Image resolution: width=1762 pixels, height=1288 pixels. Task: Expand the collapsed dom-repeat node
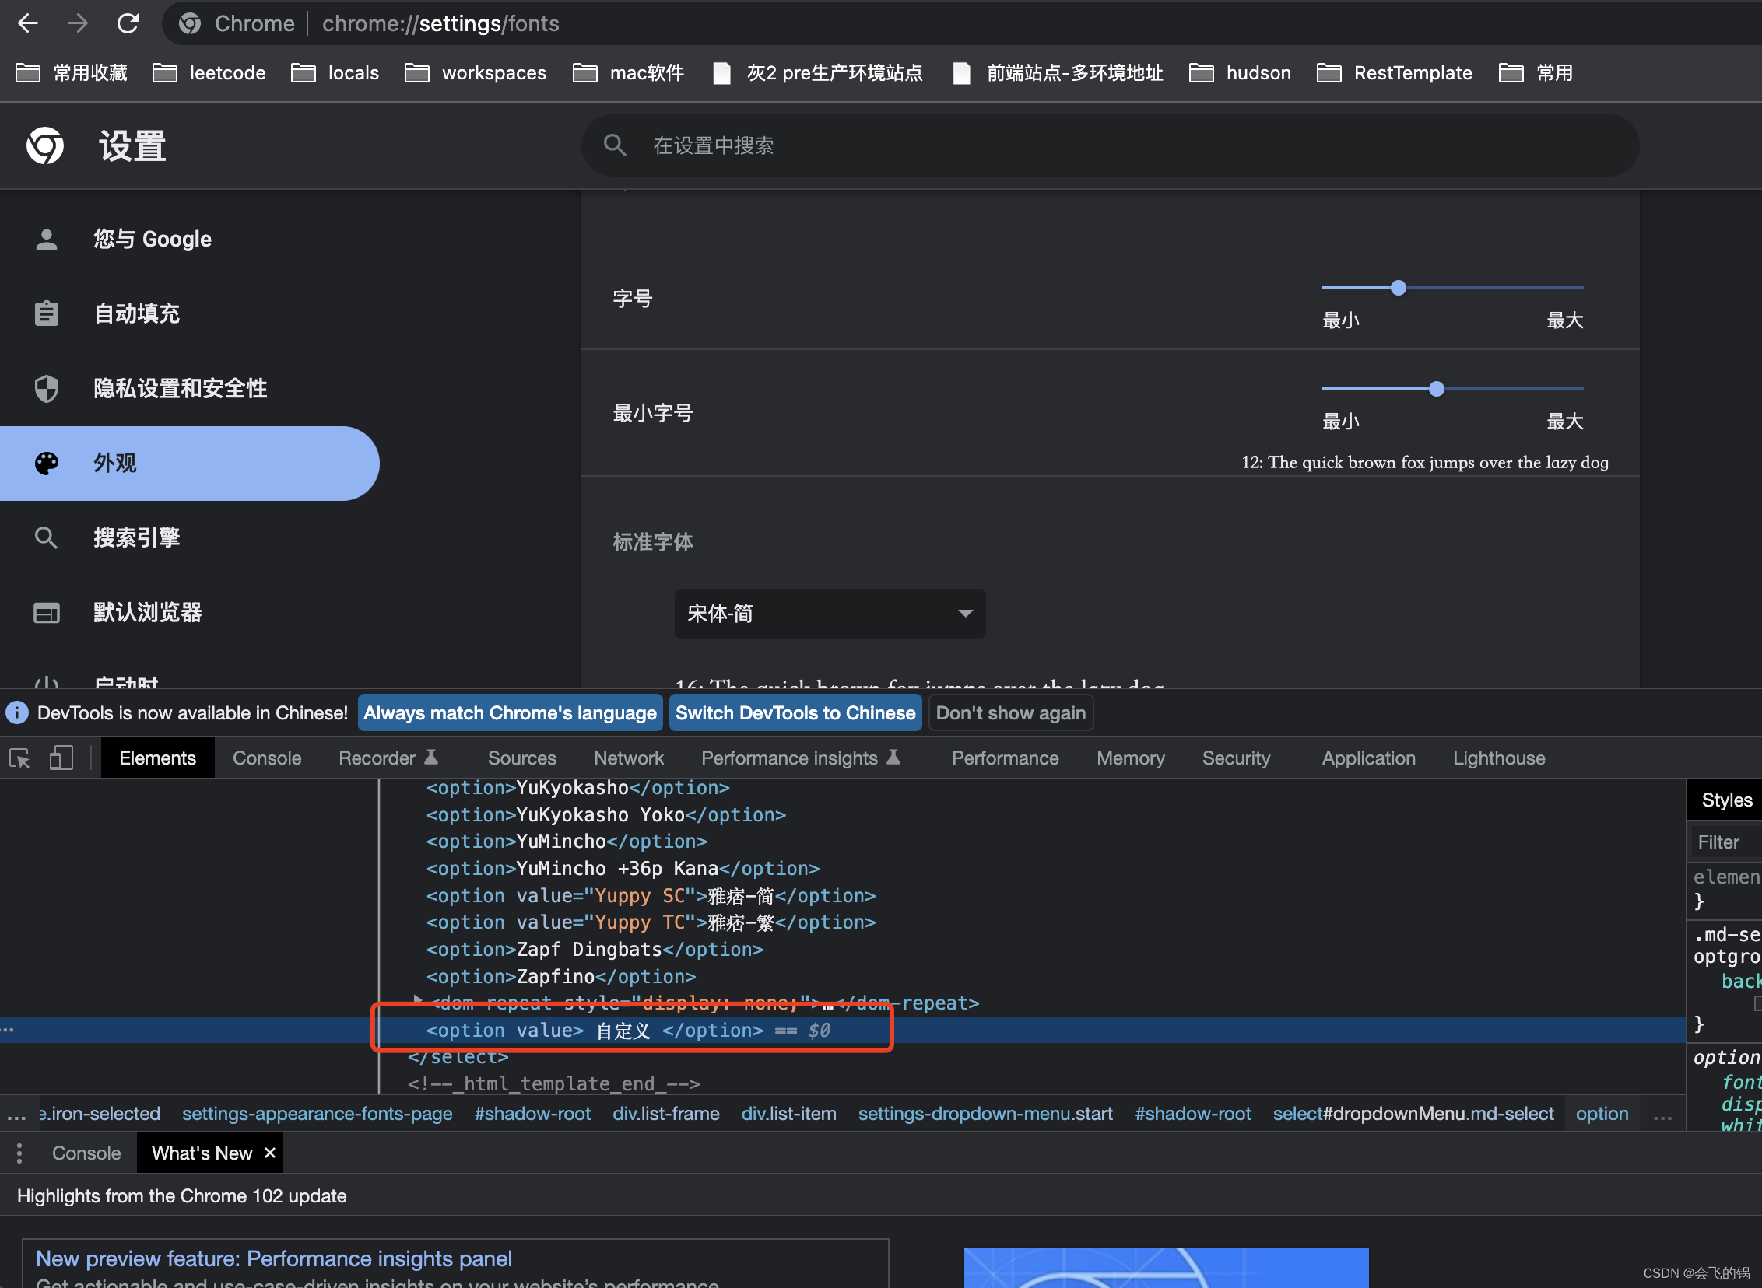click(x=418, y=1001)
